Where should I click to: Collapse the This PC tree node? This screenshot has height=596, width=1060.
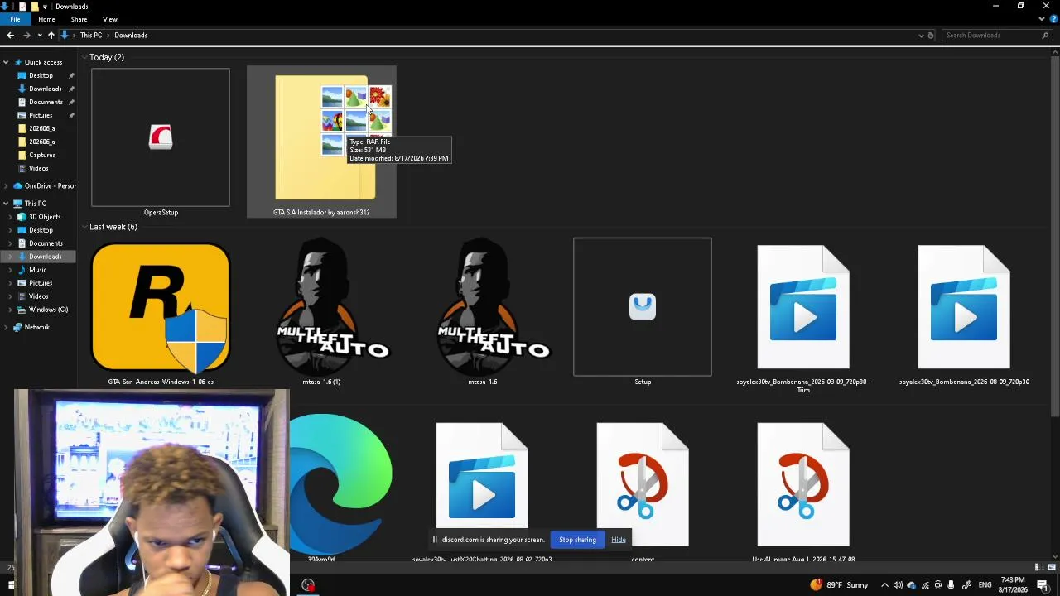pos(6,204)
